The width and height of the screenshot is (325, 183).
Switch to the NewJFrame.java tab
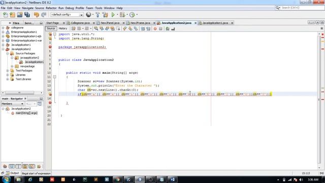click(x=140, y=23)
